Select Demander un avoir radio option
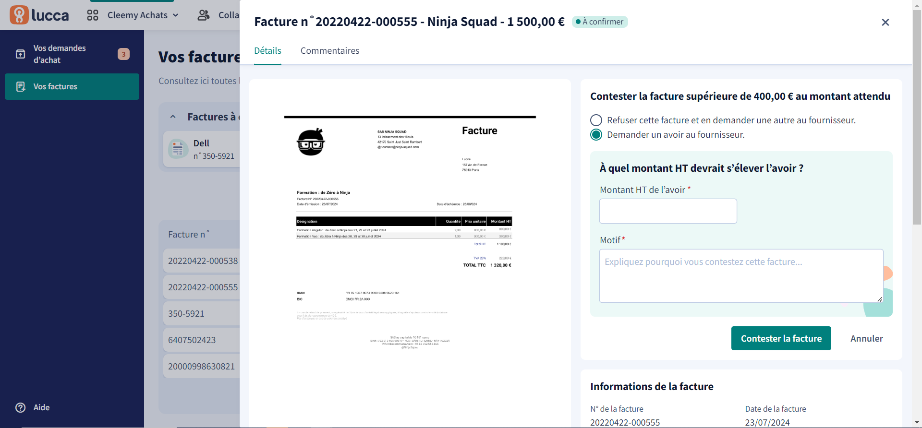The image size is (922, 428). click(x=596, y=135)
